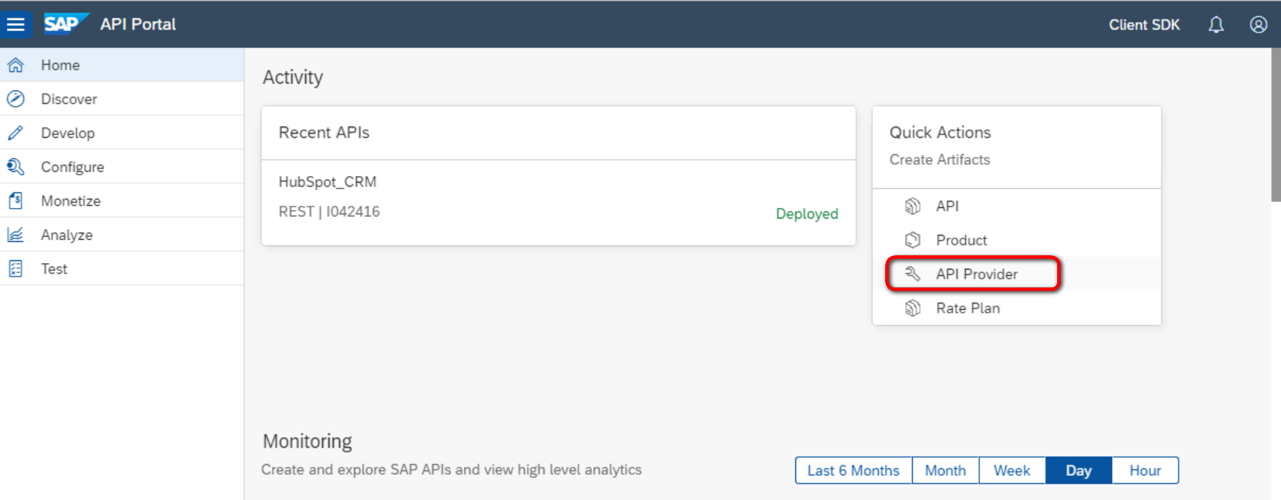This screenshot has width=1281, height=500.
Task: Open the Discover section icon
Action: pyautogui.click(x=16, y=98)
